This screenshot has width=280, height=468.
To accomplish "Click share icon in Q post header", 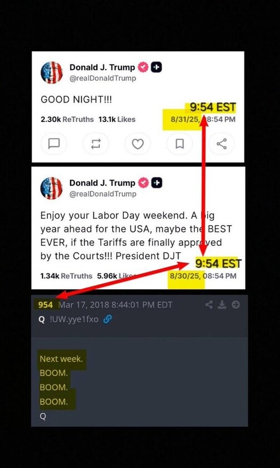I will (209, 305).
